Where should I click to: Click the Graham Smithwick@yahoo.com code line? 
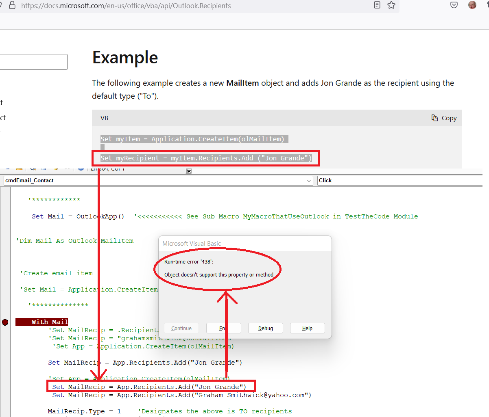pyautogui.click(x=181, y=395)
